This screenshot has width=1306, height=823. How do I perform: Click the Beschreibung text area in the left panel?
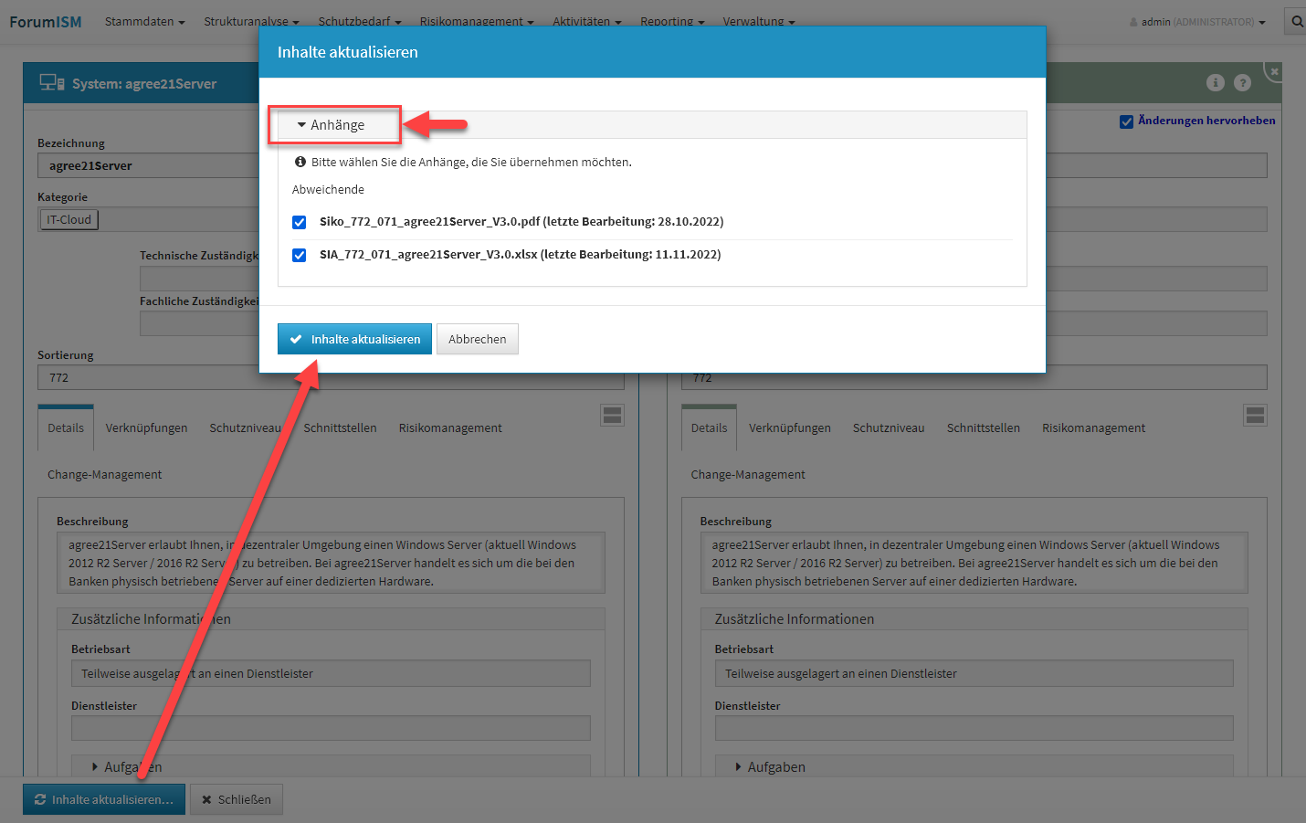click(x=331, y=563)
